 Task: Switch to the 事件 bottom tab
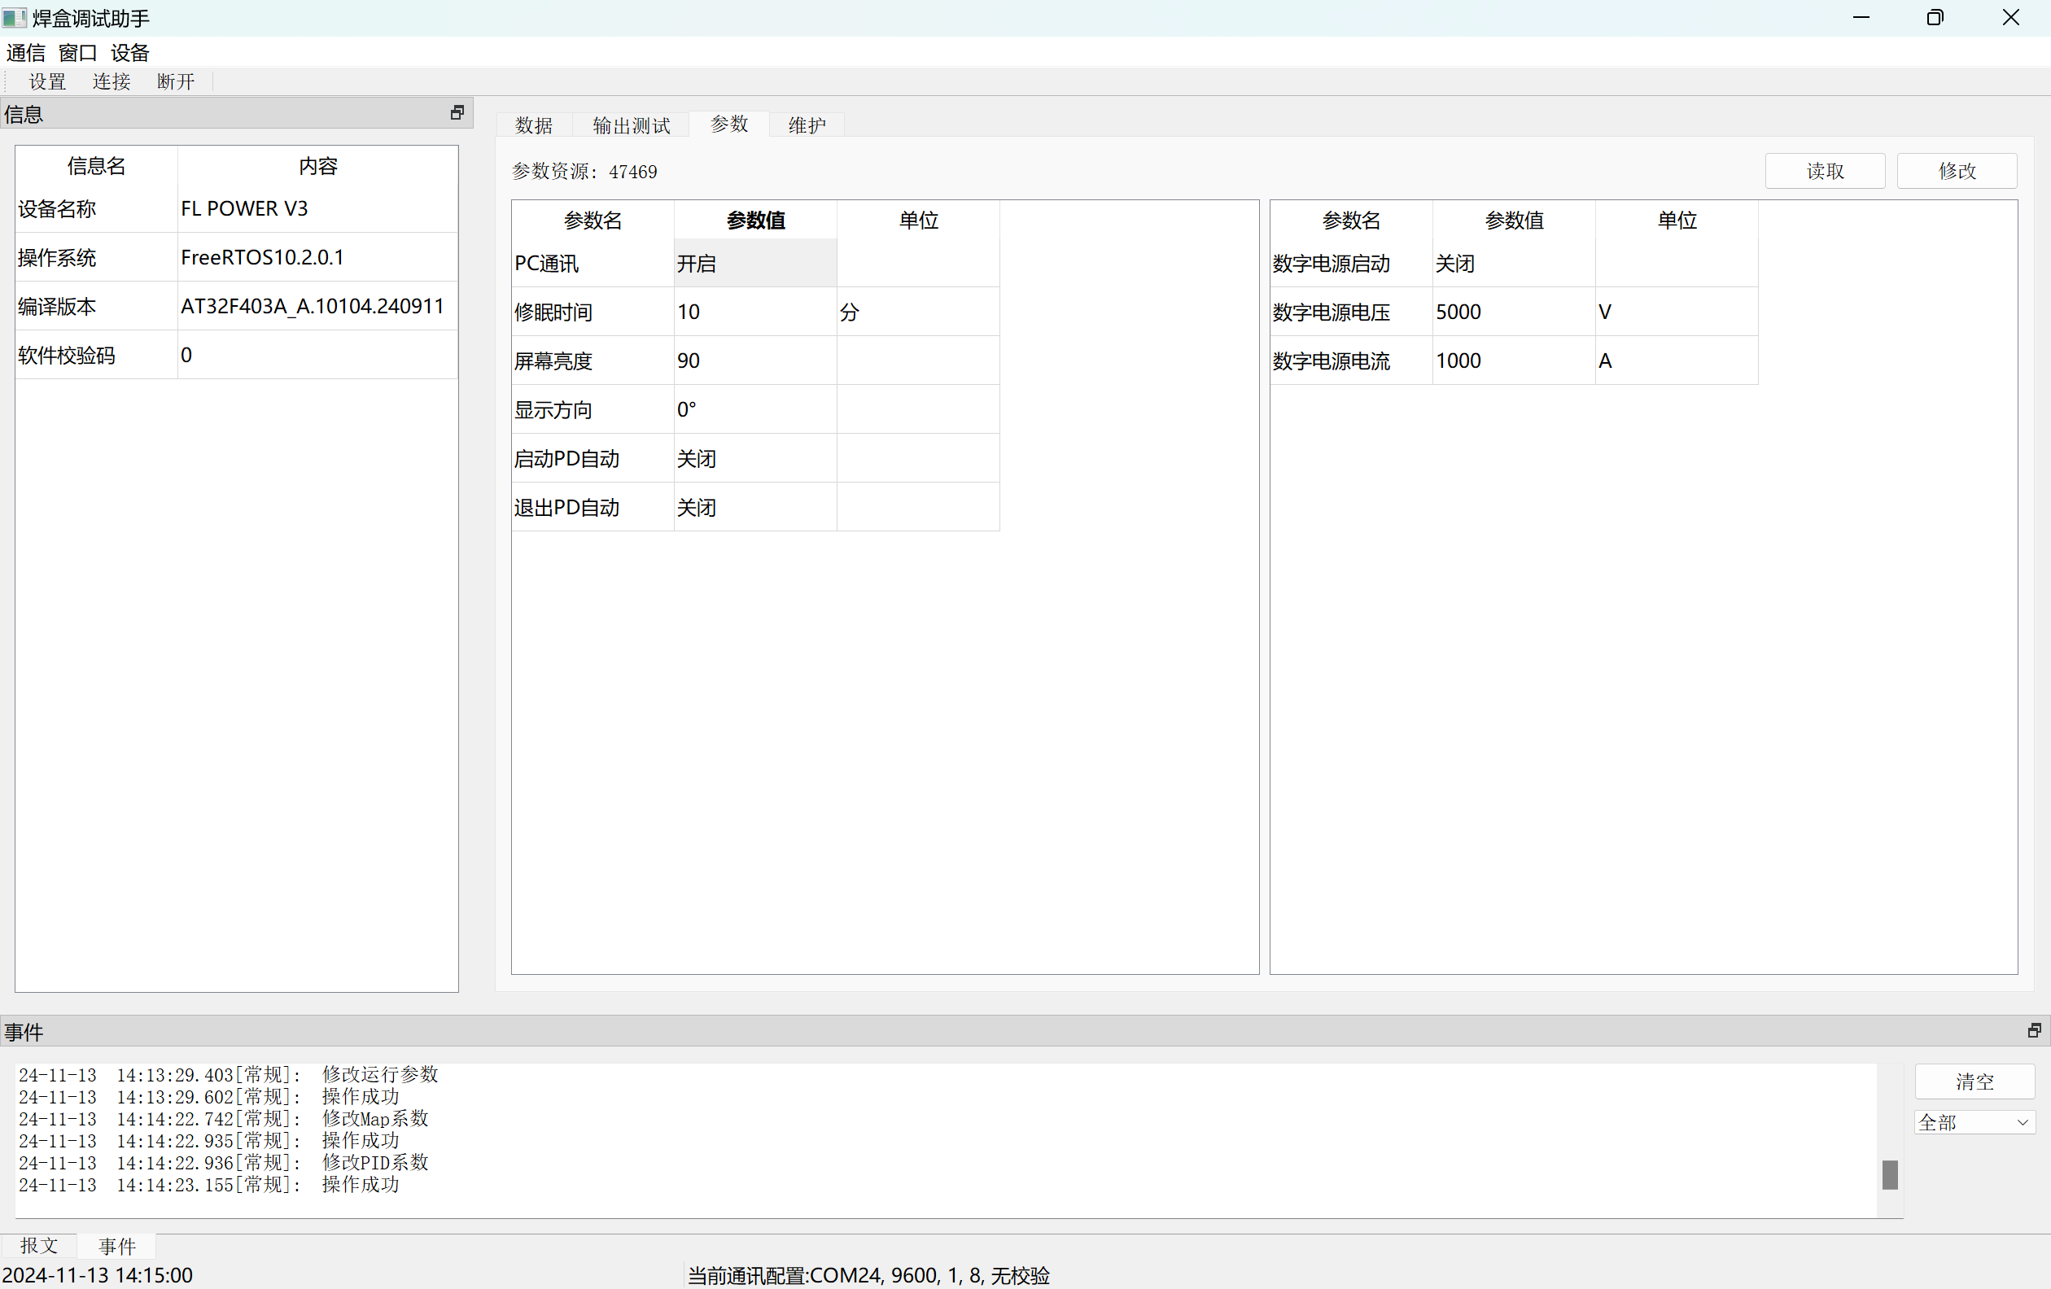[117, 1247]
